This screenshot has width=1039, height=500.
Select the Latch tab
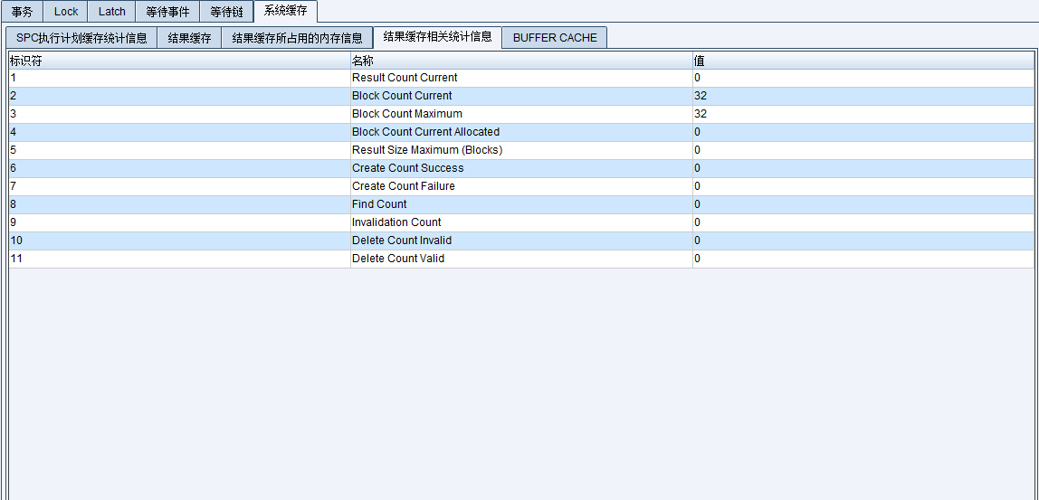coord(112,12)
